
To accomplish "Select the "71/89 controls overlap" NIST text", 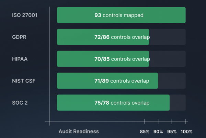I will [x=122, y=81].
